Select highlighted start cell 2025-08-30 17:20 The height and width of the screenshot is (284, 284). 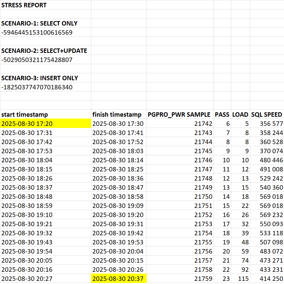[x=46, y=124]
